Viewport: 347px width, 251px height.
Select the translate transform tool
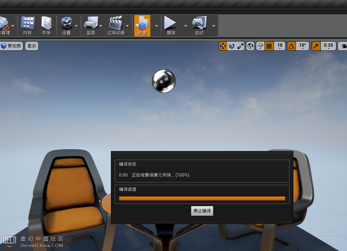click(x=223, y=46)
